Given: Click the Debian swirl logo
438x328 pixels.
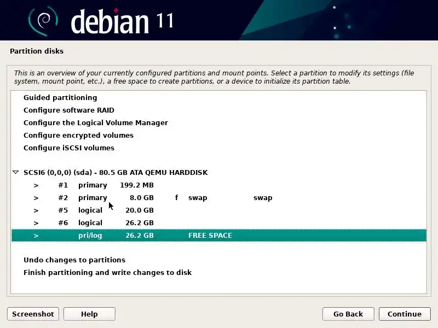Looking at the screenshot, I should click(43, 21).
